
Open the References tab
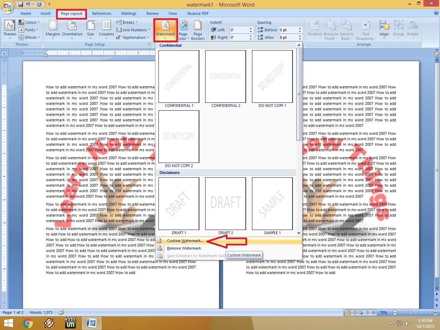102,13
